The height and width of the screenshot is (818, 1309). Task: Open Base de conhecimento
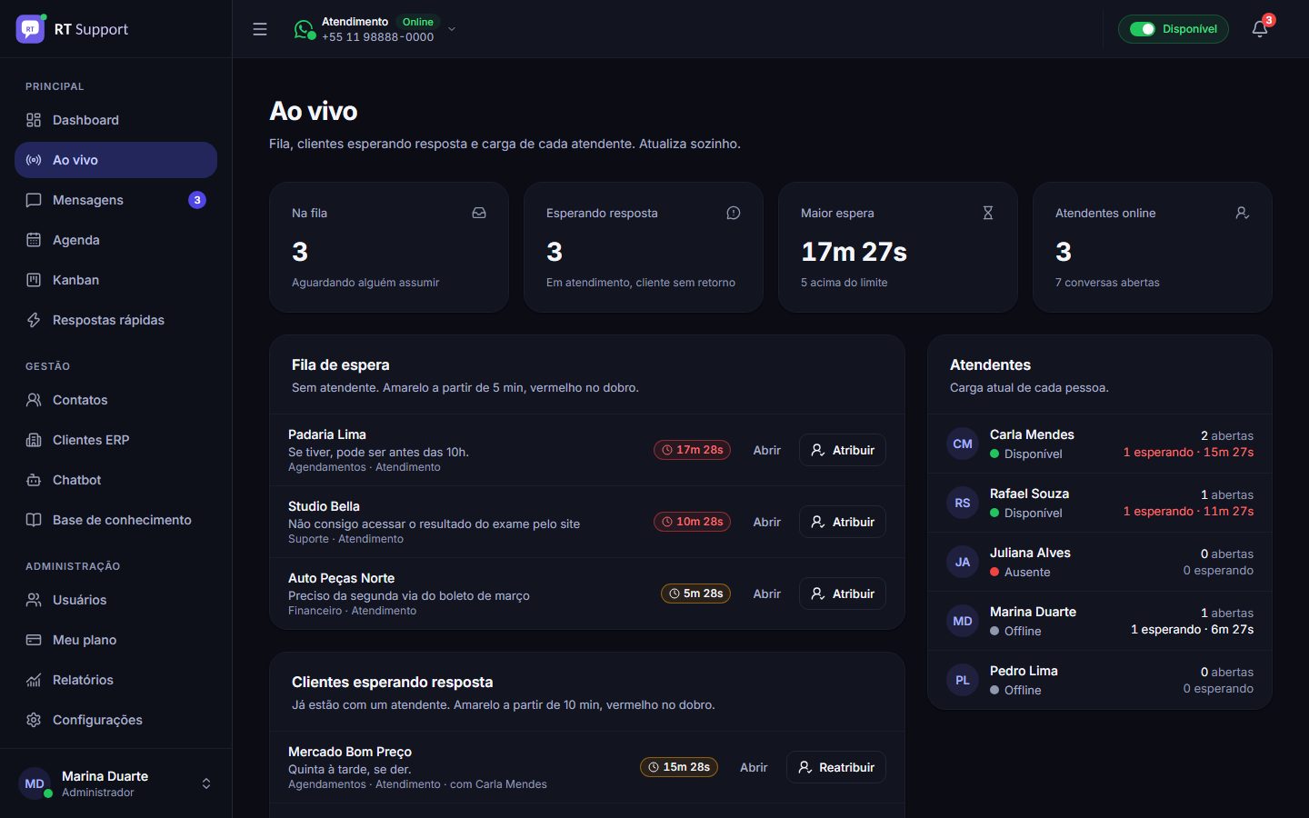116,520
